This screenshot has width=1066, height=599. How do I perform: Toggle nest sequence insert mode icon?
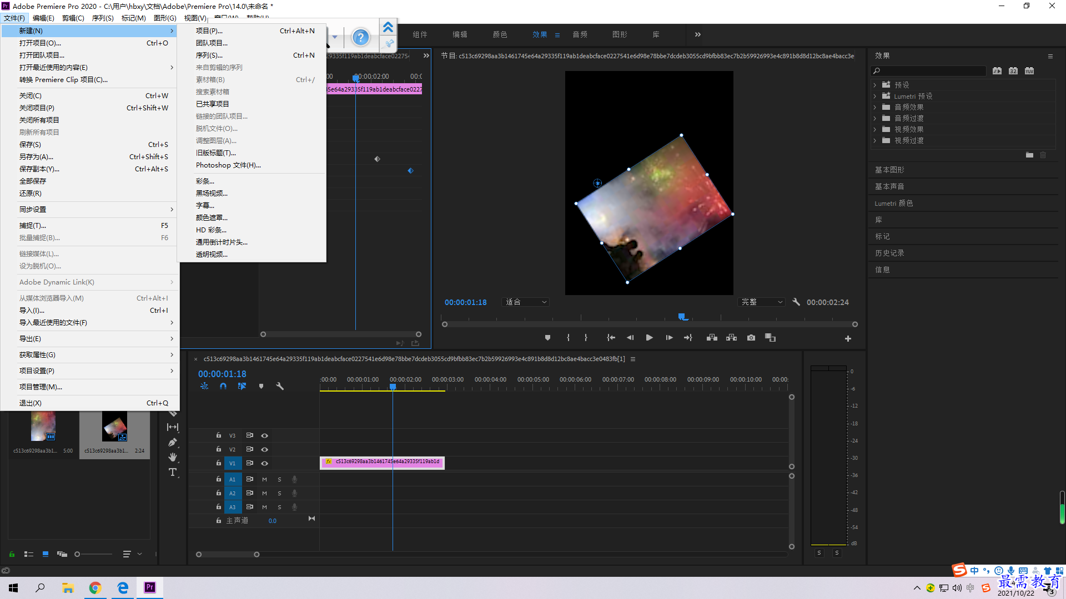point(204,386)
